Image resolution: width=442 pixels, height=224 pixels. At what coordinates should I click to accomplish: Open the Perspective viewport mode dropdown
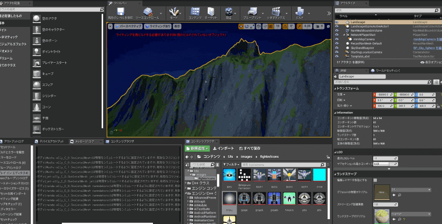point(129,26)
